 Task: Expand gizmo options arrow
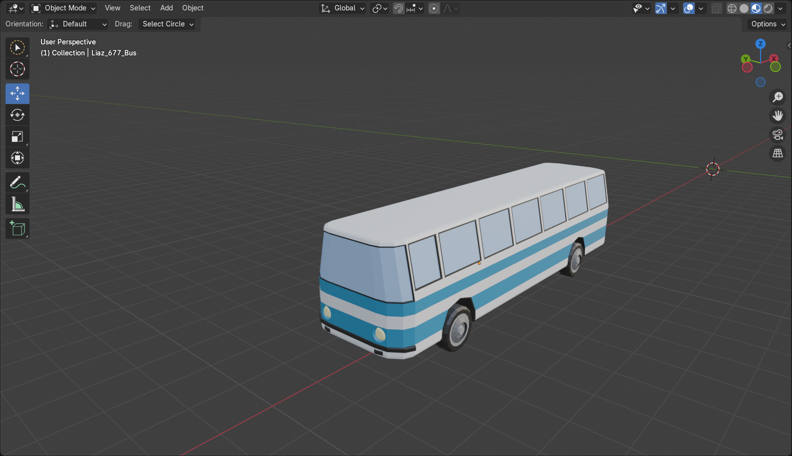673,8
